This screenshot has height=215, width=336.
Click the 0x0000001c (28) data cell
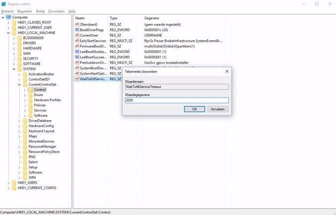(156, 30)
